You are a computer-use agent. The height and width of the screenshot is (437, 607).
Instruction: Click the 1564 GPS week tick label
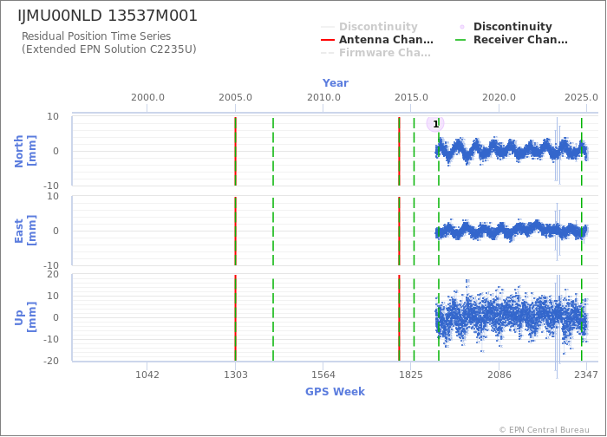[323, 375]
